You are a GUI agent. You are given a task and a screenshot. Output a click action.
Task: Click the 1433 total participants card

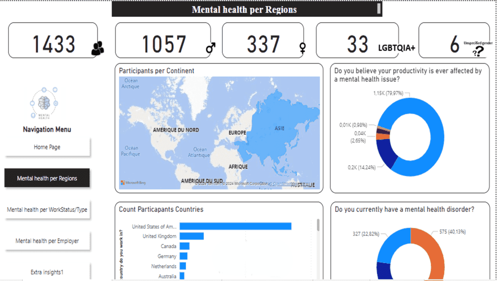(x=53, y=40)
